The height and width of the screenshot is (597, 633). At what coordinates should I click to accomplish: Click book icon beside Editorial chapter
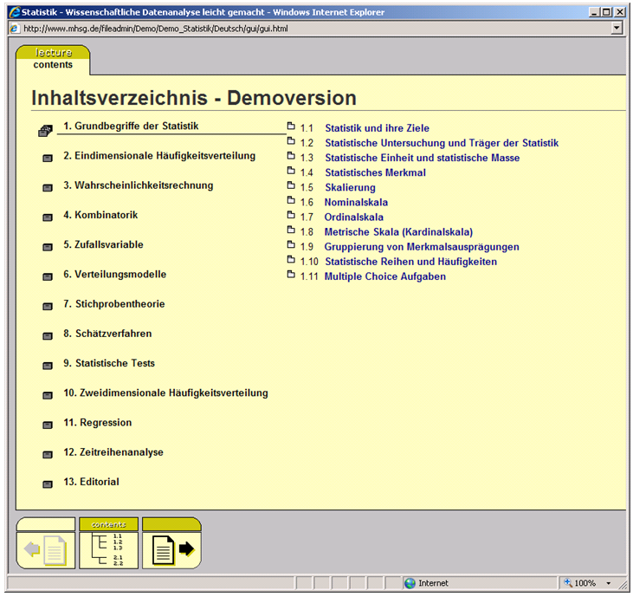[x=48, y=483]
